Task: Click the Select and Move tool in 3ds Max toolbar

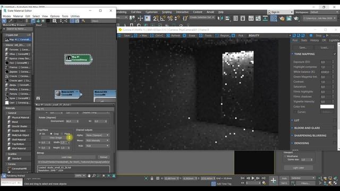Action: tap(140, 19)
